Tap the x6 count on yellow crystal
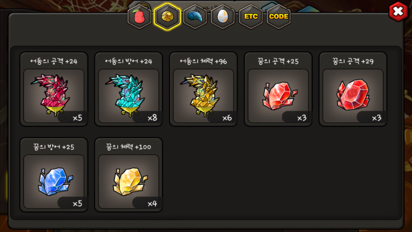 point(227,118)
